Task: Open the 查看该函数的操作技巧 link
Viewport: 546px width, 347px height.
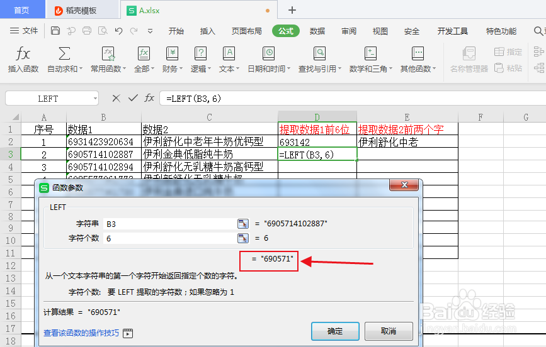Action: tap(81, 333)
